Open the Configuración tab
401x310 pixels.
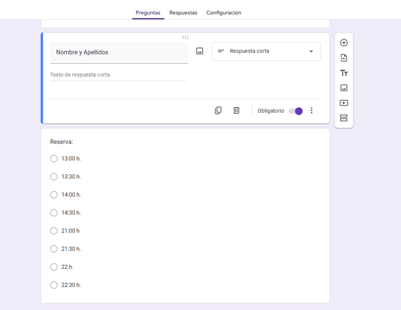coord(224,13)
